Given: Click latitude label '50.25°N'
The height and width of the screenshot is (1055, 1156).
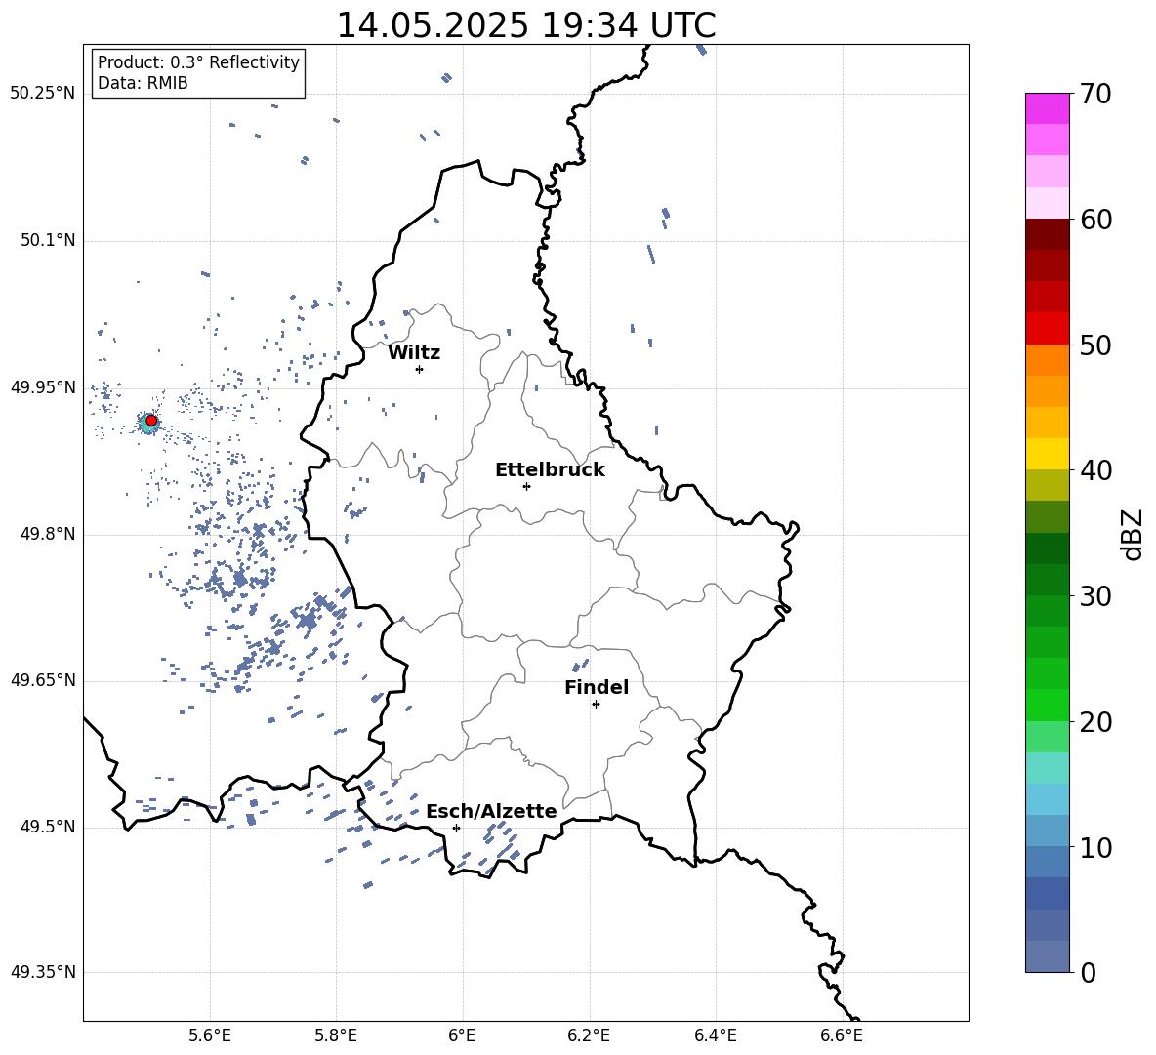Looking at the screenshot, I should (43, 94).
